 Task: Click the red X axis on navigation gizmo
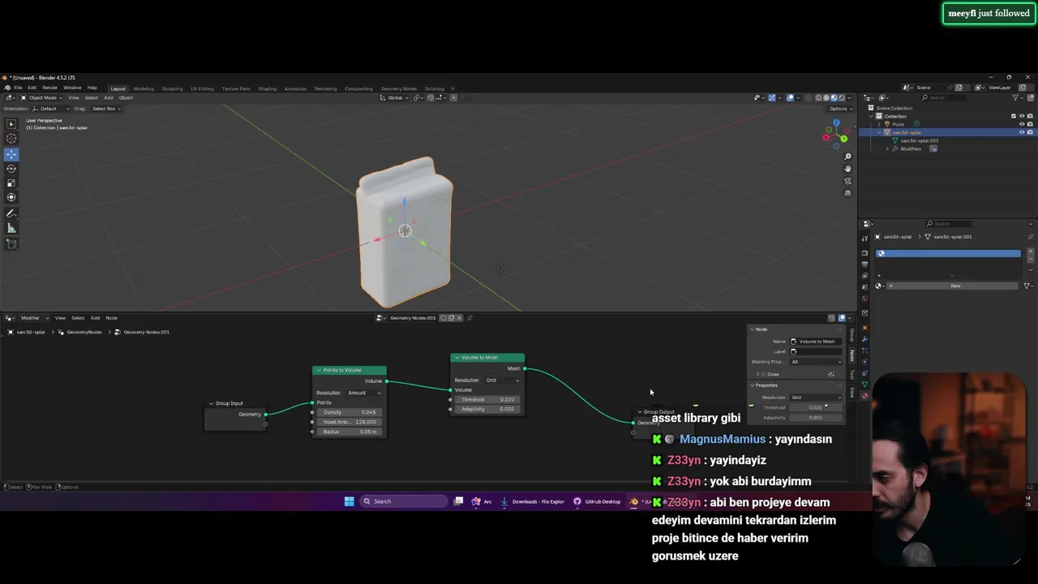coord(826,137)
